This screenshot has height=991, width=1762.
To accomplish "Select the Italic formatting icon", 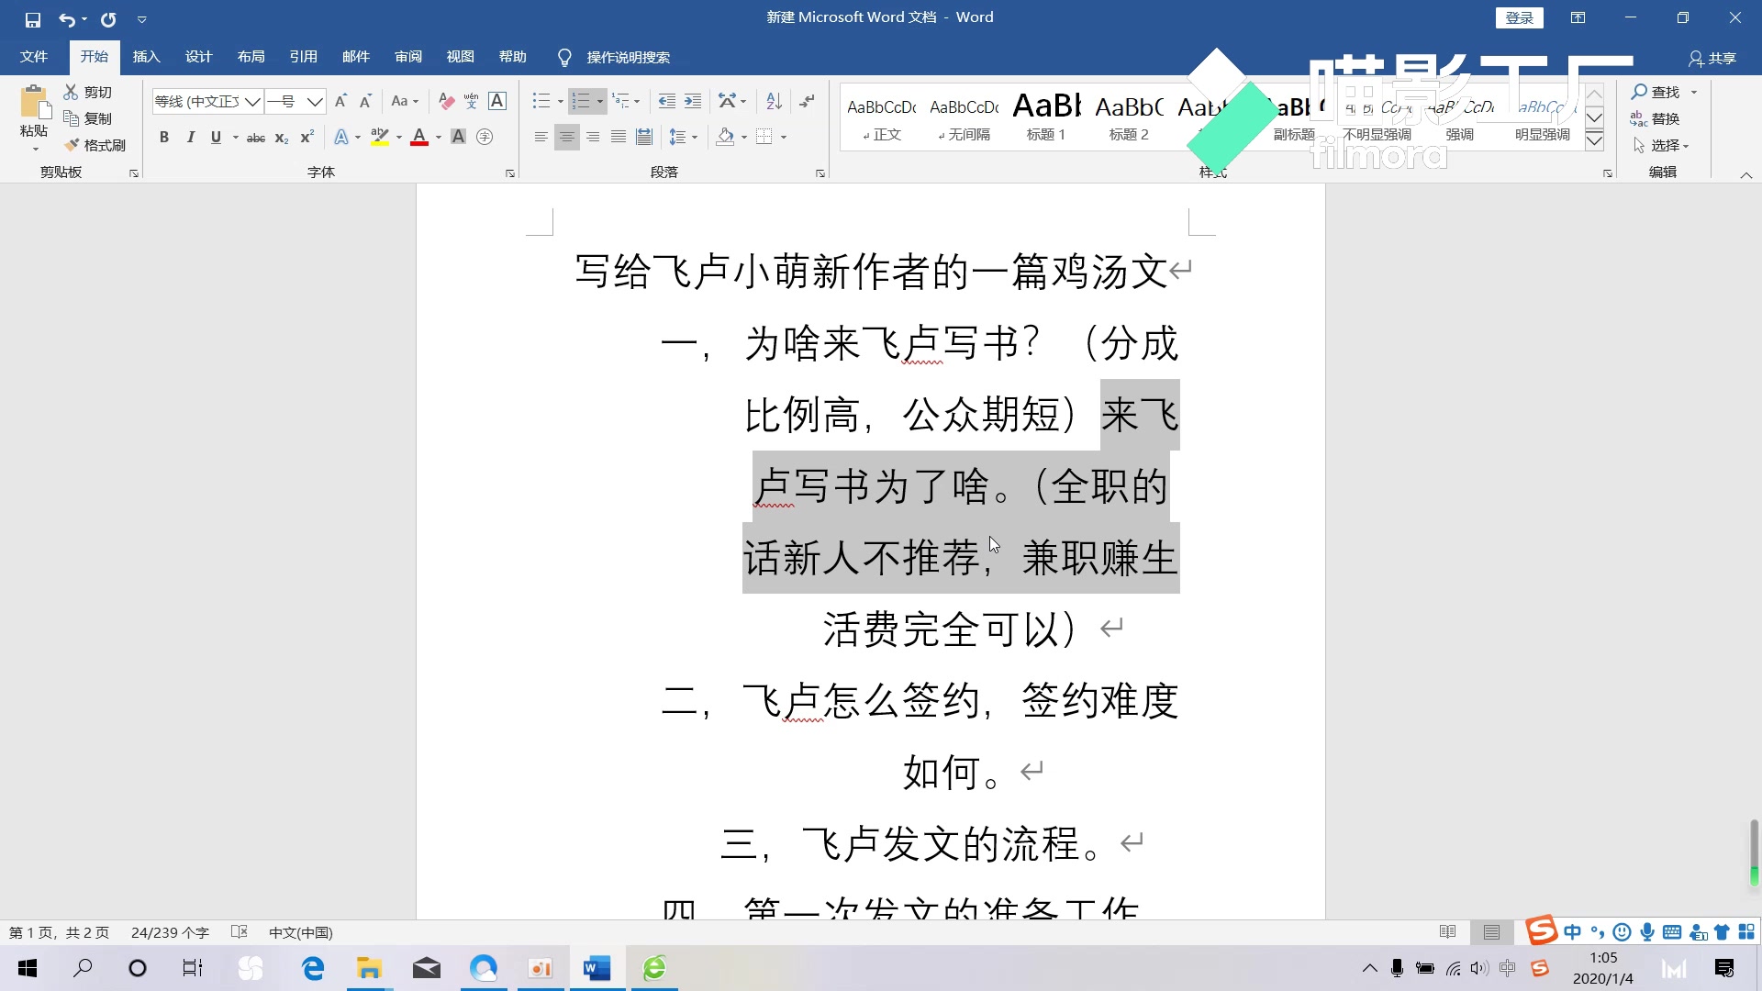I will [x=189, y=136].
